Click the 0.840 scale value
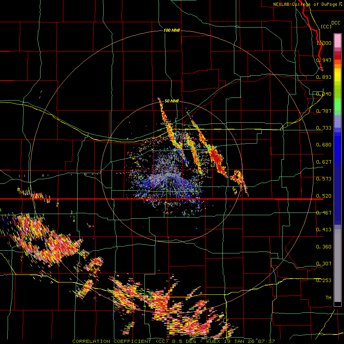 324,94
